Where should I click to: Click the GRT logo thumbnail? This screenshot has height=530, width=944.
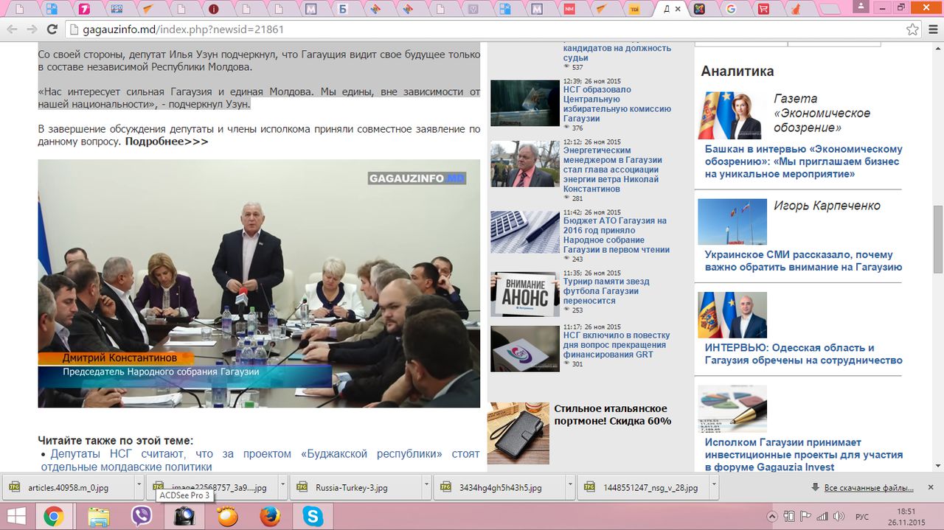pos(525,349)
